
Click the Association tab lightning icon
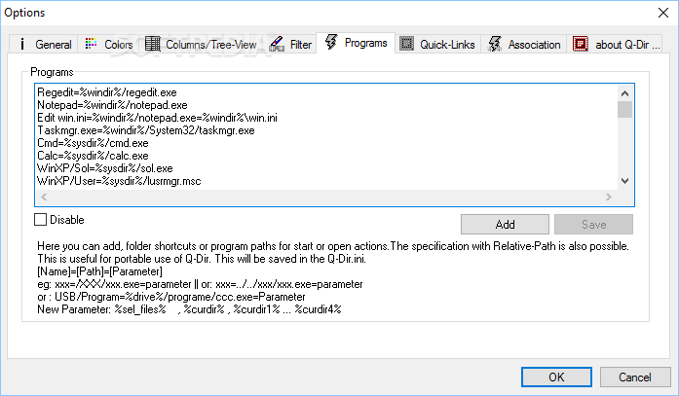click(x=495, y=44)
